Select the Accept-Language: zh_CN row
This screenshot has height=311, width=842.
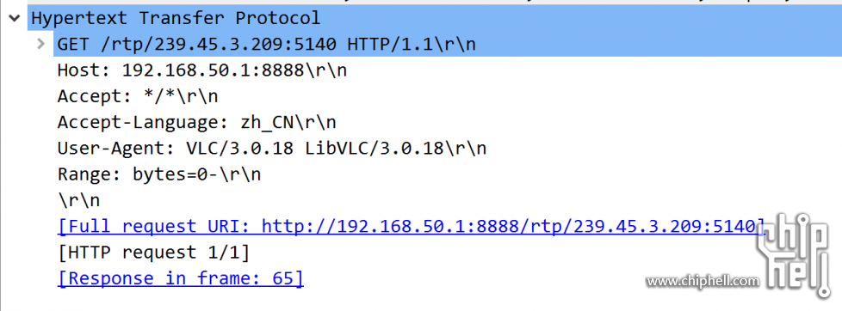point(196,123)
